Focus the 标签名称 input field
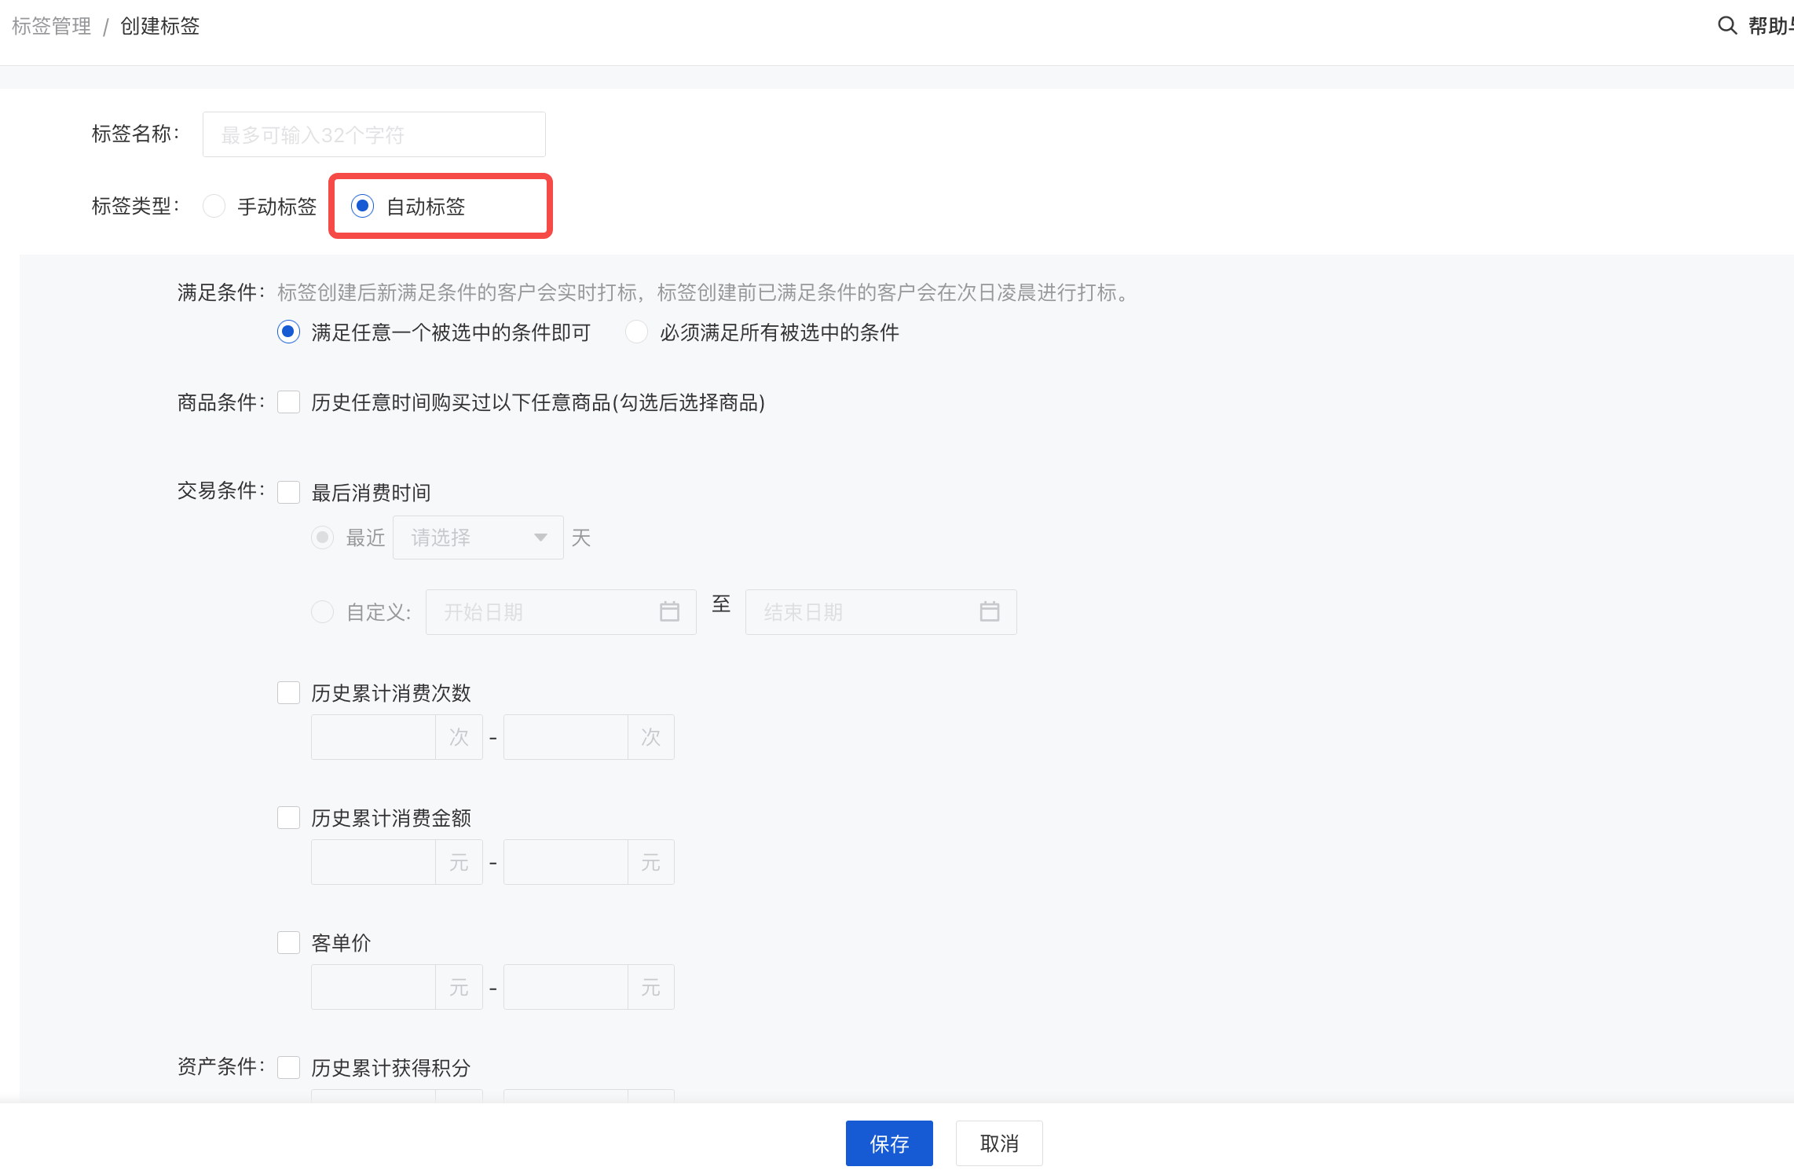 click(x=374, y=134)
